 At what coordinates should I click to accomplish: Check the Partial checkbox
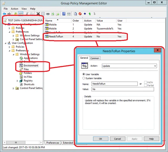pyautogui.click(x=145, y=85)
